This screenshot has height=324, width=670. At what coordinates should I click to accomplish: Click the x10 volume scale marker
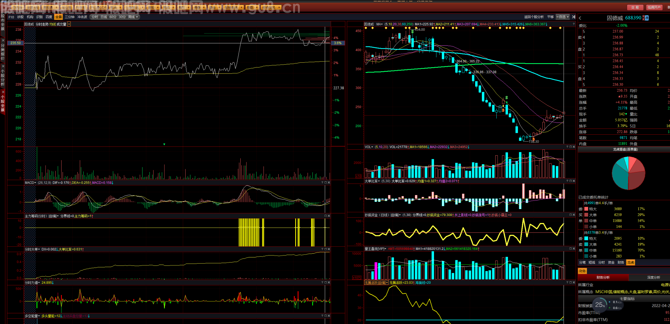tap(359, 176)
